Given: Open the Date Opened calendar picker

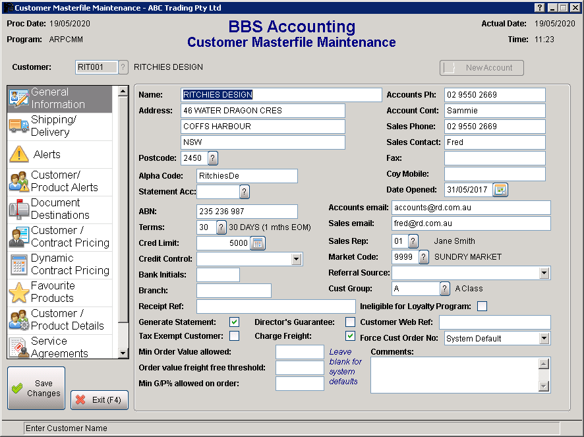Looking at the screenshot, I should [500, 190].
